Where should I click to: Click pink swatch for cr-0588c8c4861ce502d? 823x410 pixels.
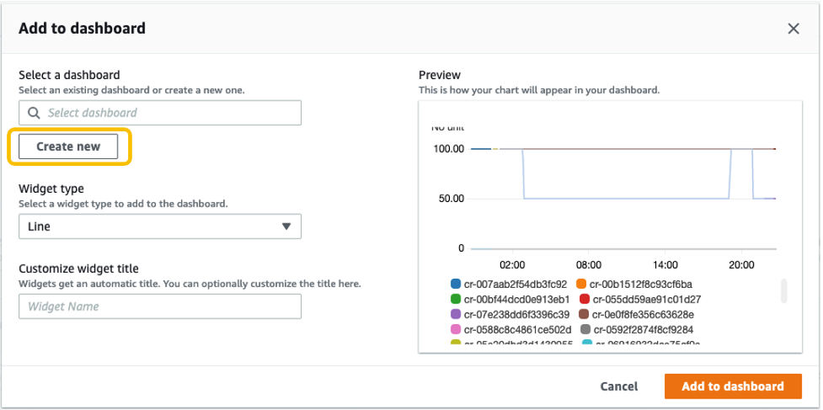[x=456, y=330]
